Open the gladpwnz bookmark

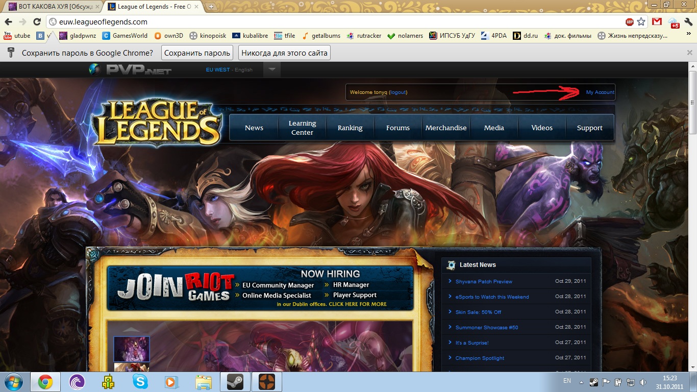click(78, 36)
